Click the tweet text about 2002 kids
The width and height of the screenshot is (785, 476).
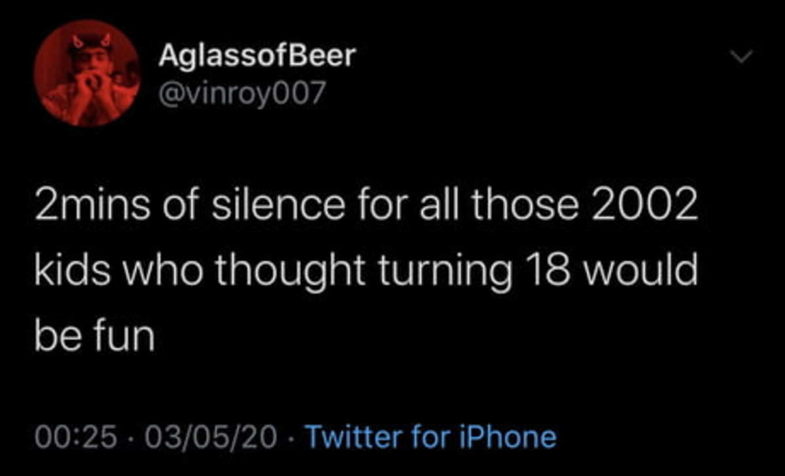tap(366, 272)
